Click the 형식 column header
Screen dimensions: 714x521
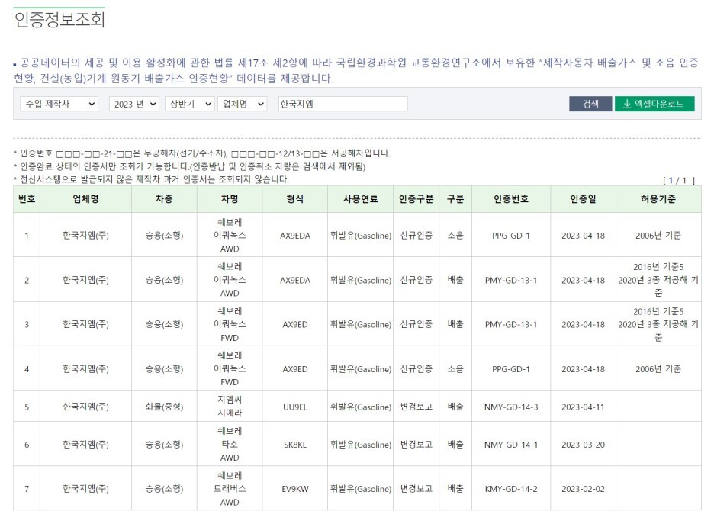tap(295, 199)
